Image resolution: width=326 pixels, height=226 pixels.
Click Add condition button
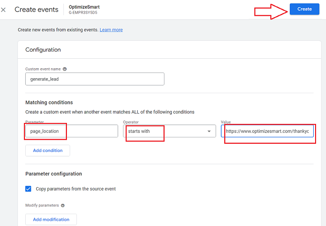click(x=47, y=151)
